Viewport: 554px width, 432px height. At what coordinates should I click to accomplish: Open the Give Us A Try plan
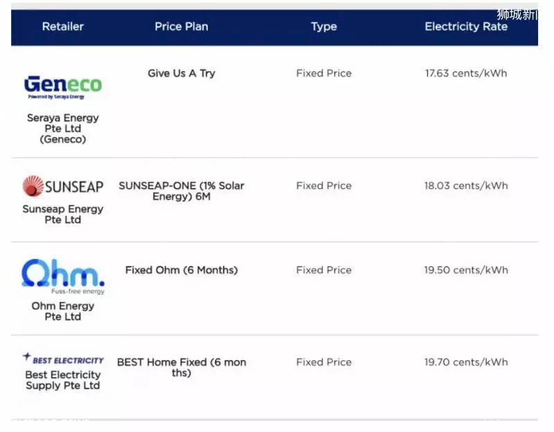point(181,73)
